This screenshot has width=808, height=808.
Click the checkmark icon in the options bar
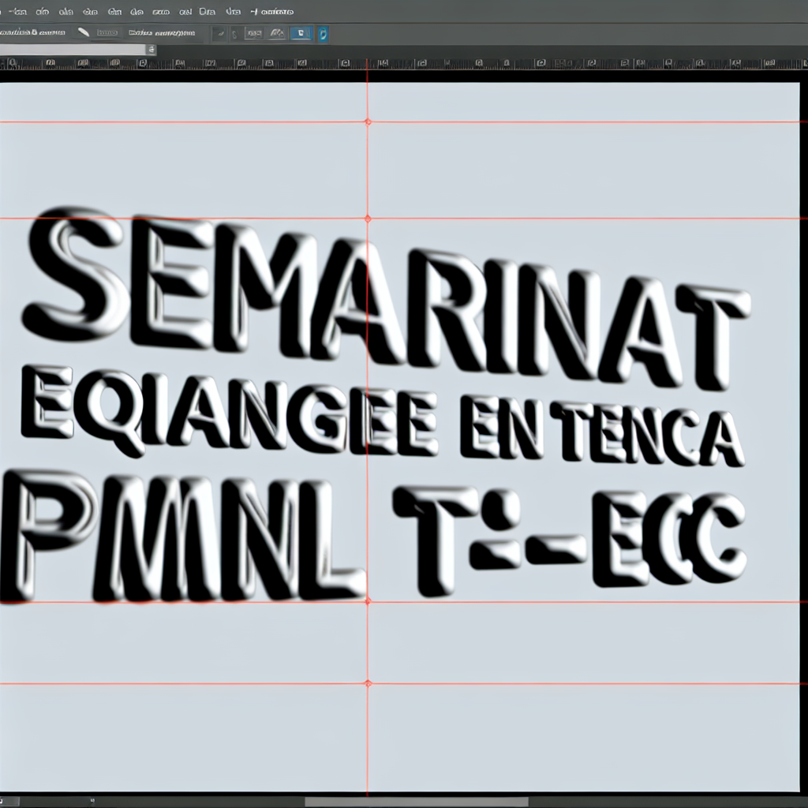(219, 34)
